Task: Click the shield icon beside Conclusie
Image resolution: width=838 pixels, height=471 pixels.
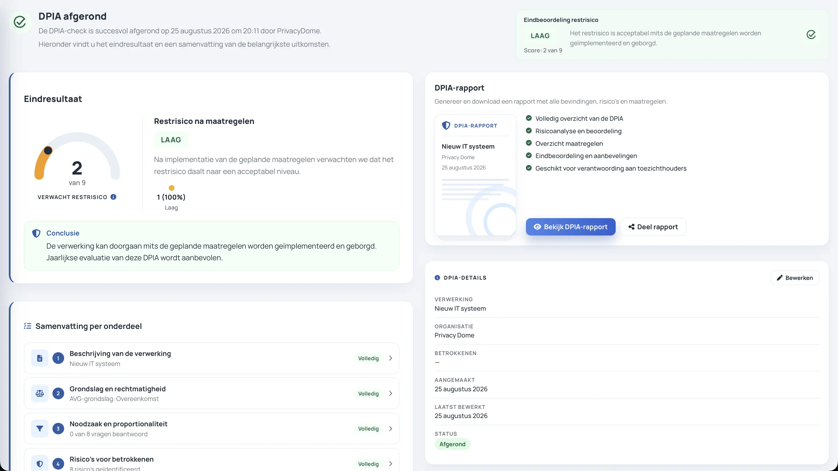Action: click(36, 233)
